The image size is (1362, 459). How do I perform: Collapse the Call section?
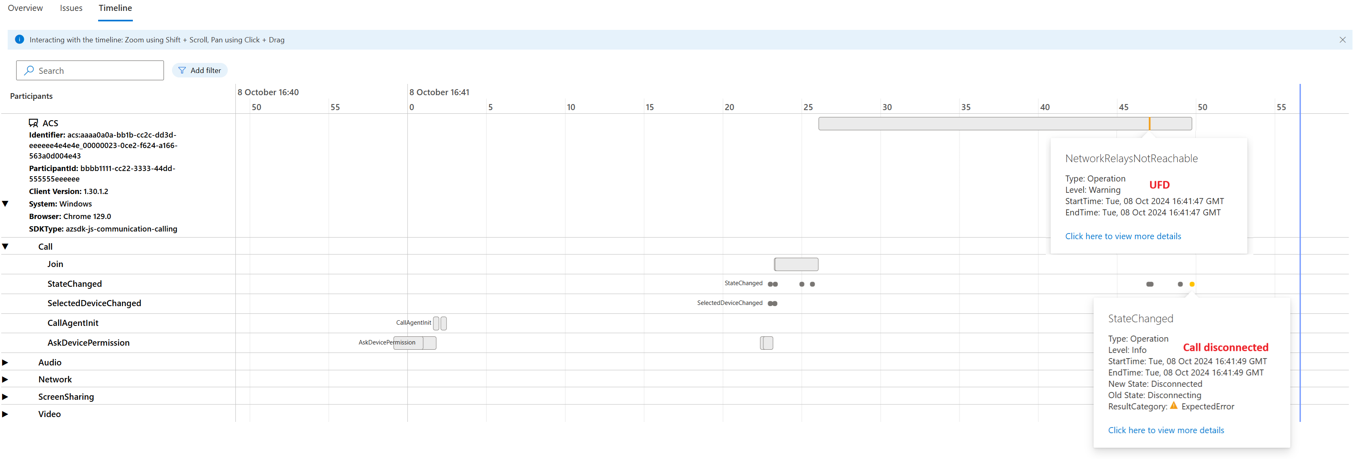pos(5,246)
